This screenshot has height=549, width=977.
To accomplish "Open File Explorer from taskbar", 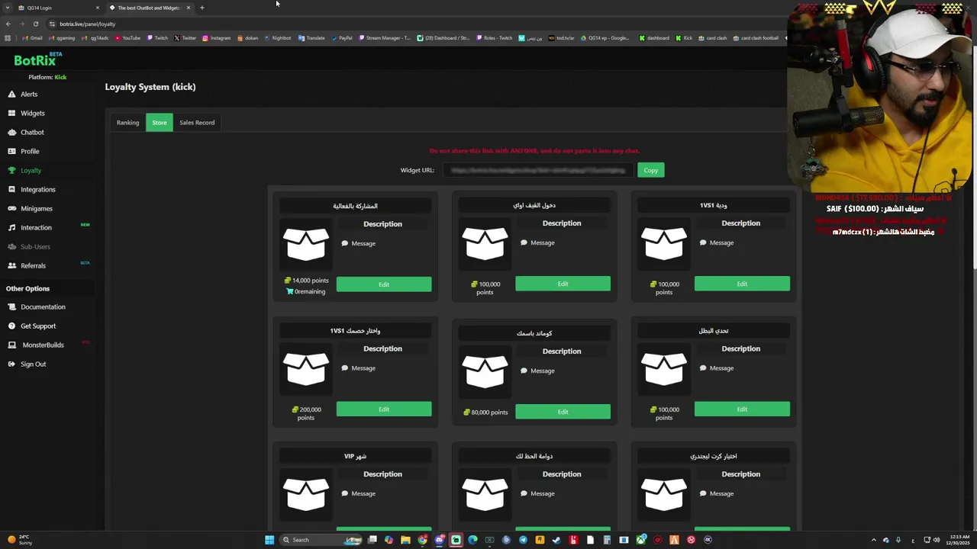I will click(x=405, y=540).
